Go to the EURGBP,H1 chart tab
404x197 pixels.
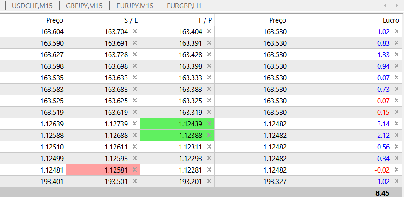tap(184, 6)
